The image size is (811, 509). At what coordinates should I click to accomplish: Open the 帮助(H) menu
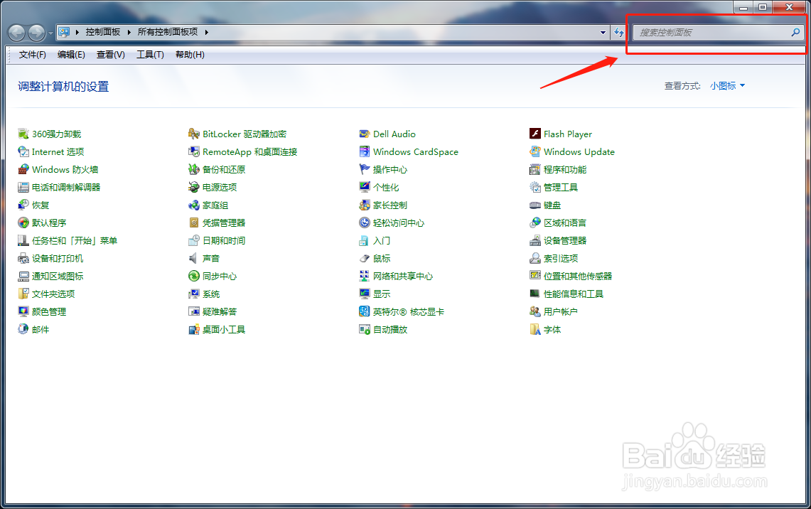pyautogui.click(x=190, y=54)
